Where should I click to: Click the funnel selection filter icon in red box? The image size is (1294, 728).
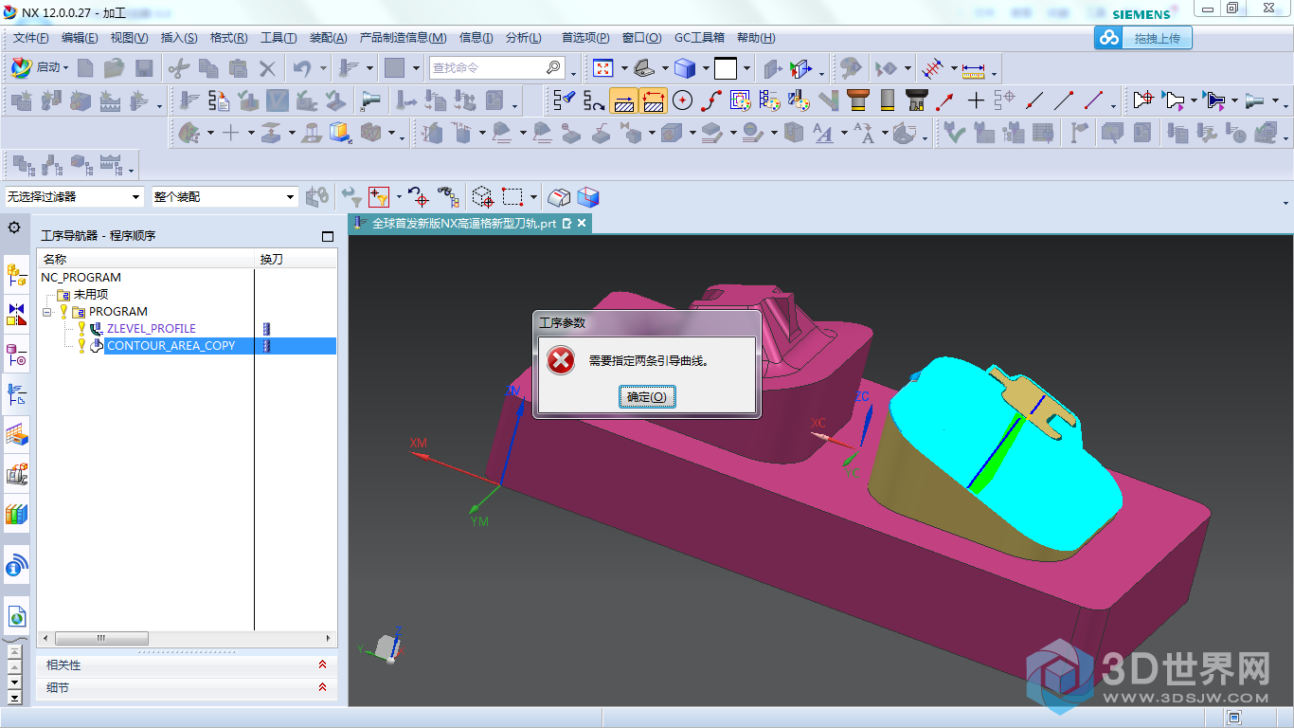pyautogui.click(x=378, y=196)
